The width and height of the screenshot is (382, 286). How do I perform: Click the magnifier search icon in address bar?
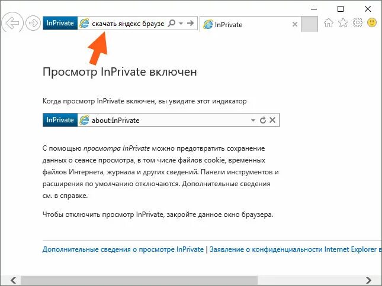click(172, 23)
